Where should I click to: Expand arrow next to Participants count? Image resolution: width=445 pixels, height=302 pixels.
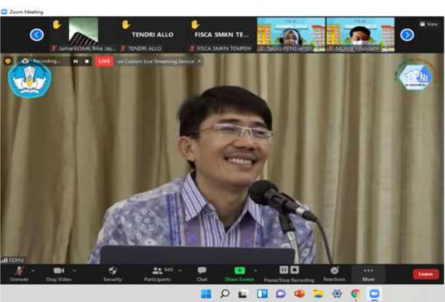click(180, 271)
